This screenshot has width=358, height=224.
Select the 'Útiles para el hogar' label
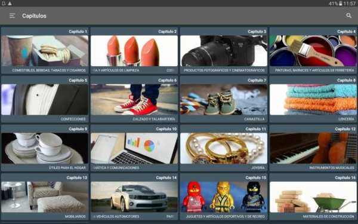tap(67, 167)
